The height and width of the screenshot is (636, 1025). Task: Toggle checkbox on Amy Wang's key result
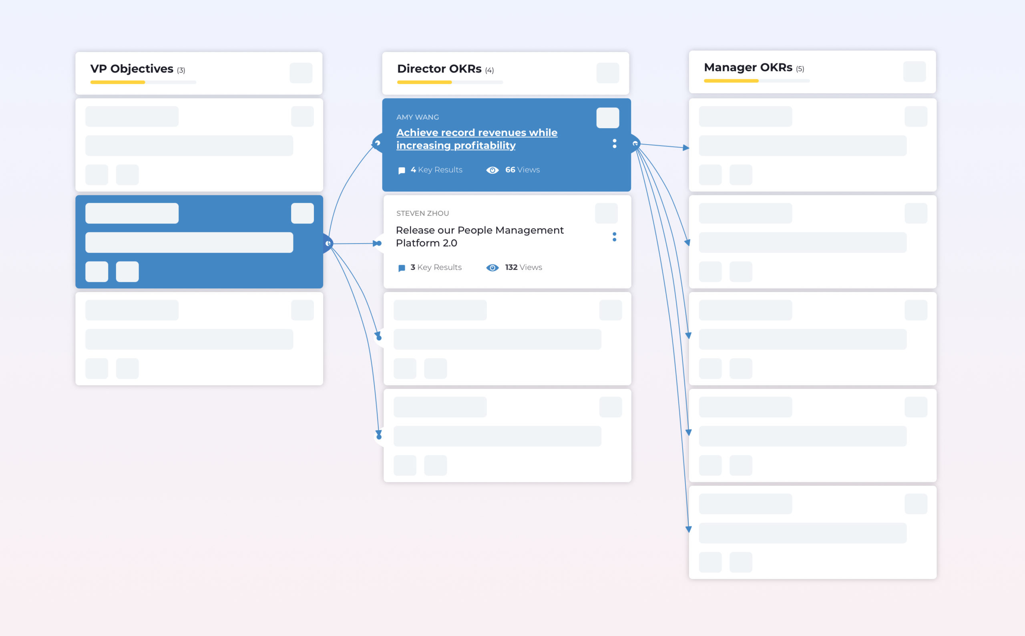607,119
